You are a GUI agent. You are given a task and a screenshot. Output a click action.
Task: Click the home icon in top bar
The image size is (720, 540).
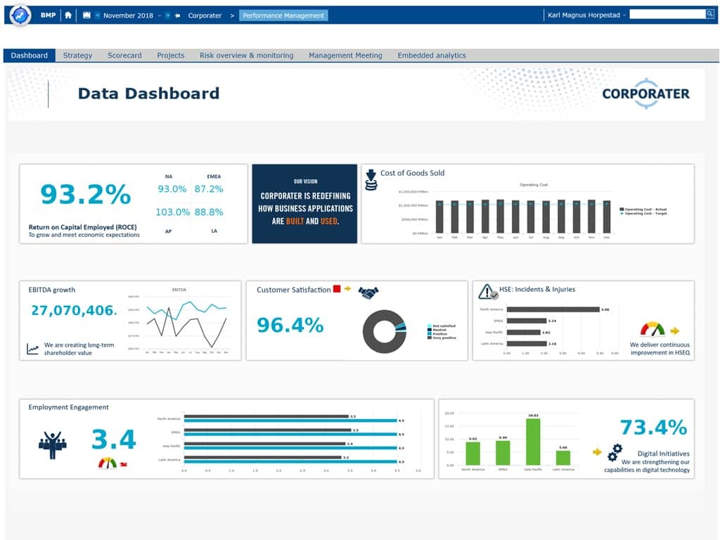pyautogui.click(x=68, y=15)
